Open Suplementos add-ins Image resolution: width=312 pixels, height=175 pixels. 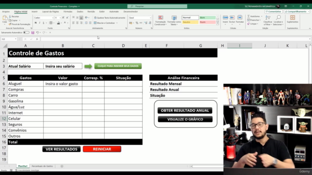tap(292, 19)
